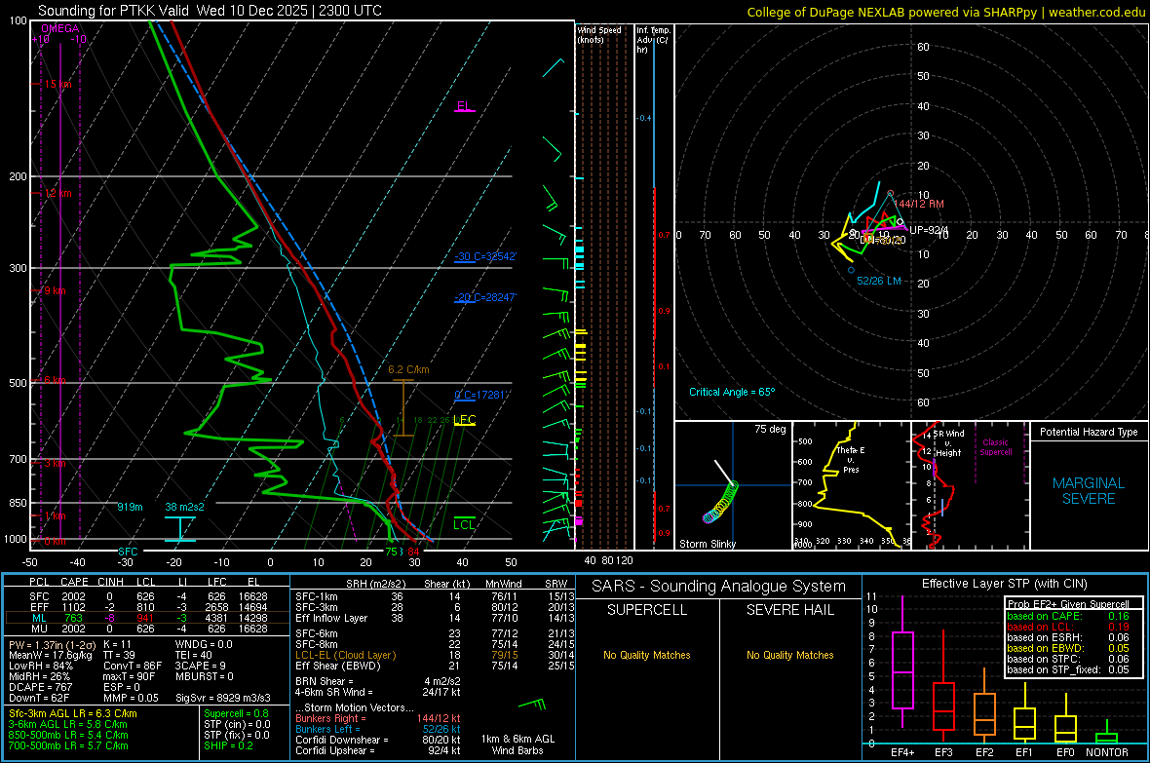Select the magenta OMEGA label
Viewport: 1150px width, 763px height.
60,28
